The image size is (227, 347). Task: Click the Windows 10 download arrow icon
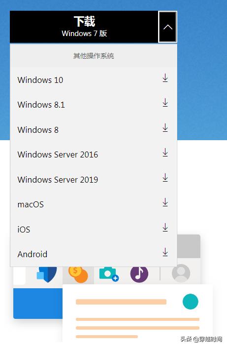(165, 78)
